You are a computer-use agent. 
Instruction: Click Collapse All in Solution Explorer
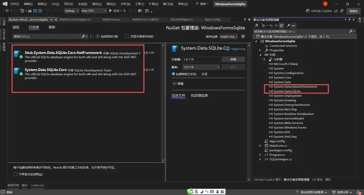(x=276, y=25)
